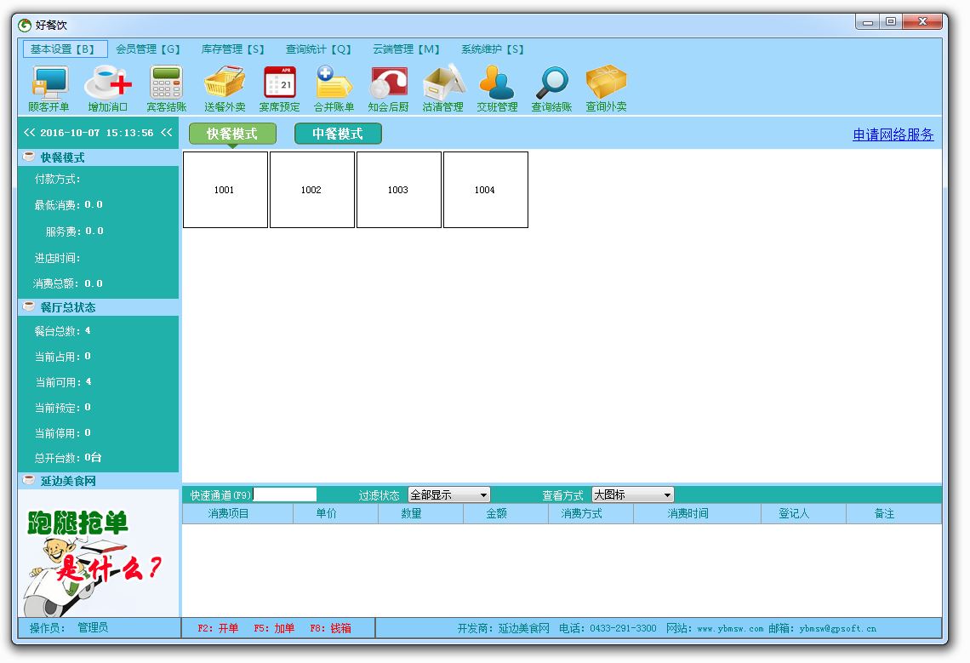Image resolution: width=970 pixels, height=663 pixels.
Task: Click the 合并账单 icon
Action: pos(334,84)
